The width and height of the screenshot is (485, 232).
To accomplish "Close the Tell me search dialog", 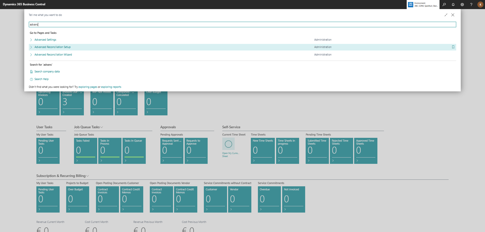I will pos(453,15).
